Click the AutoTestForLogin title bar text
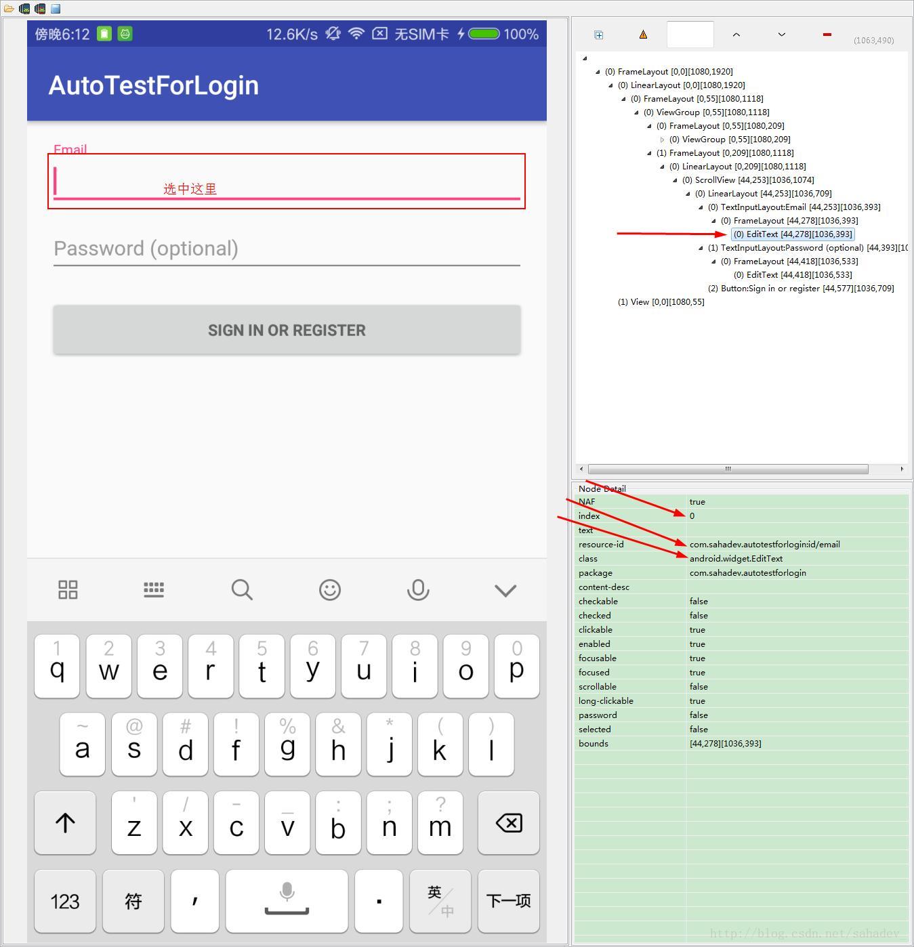Viewport: 914px width, 947px height. (154, 85)
